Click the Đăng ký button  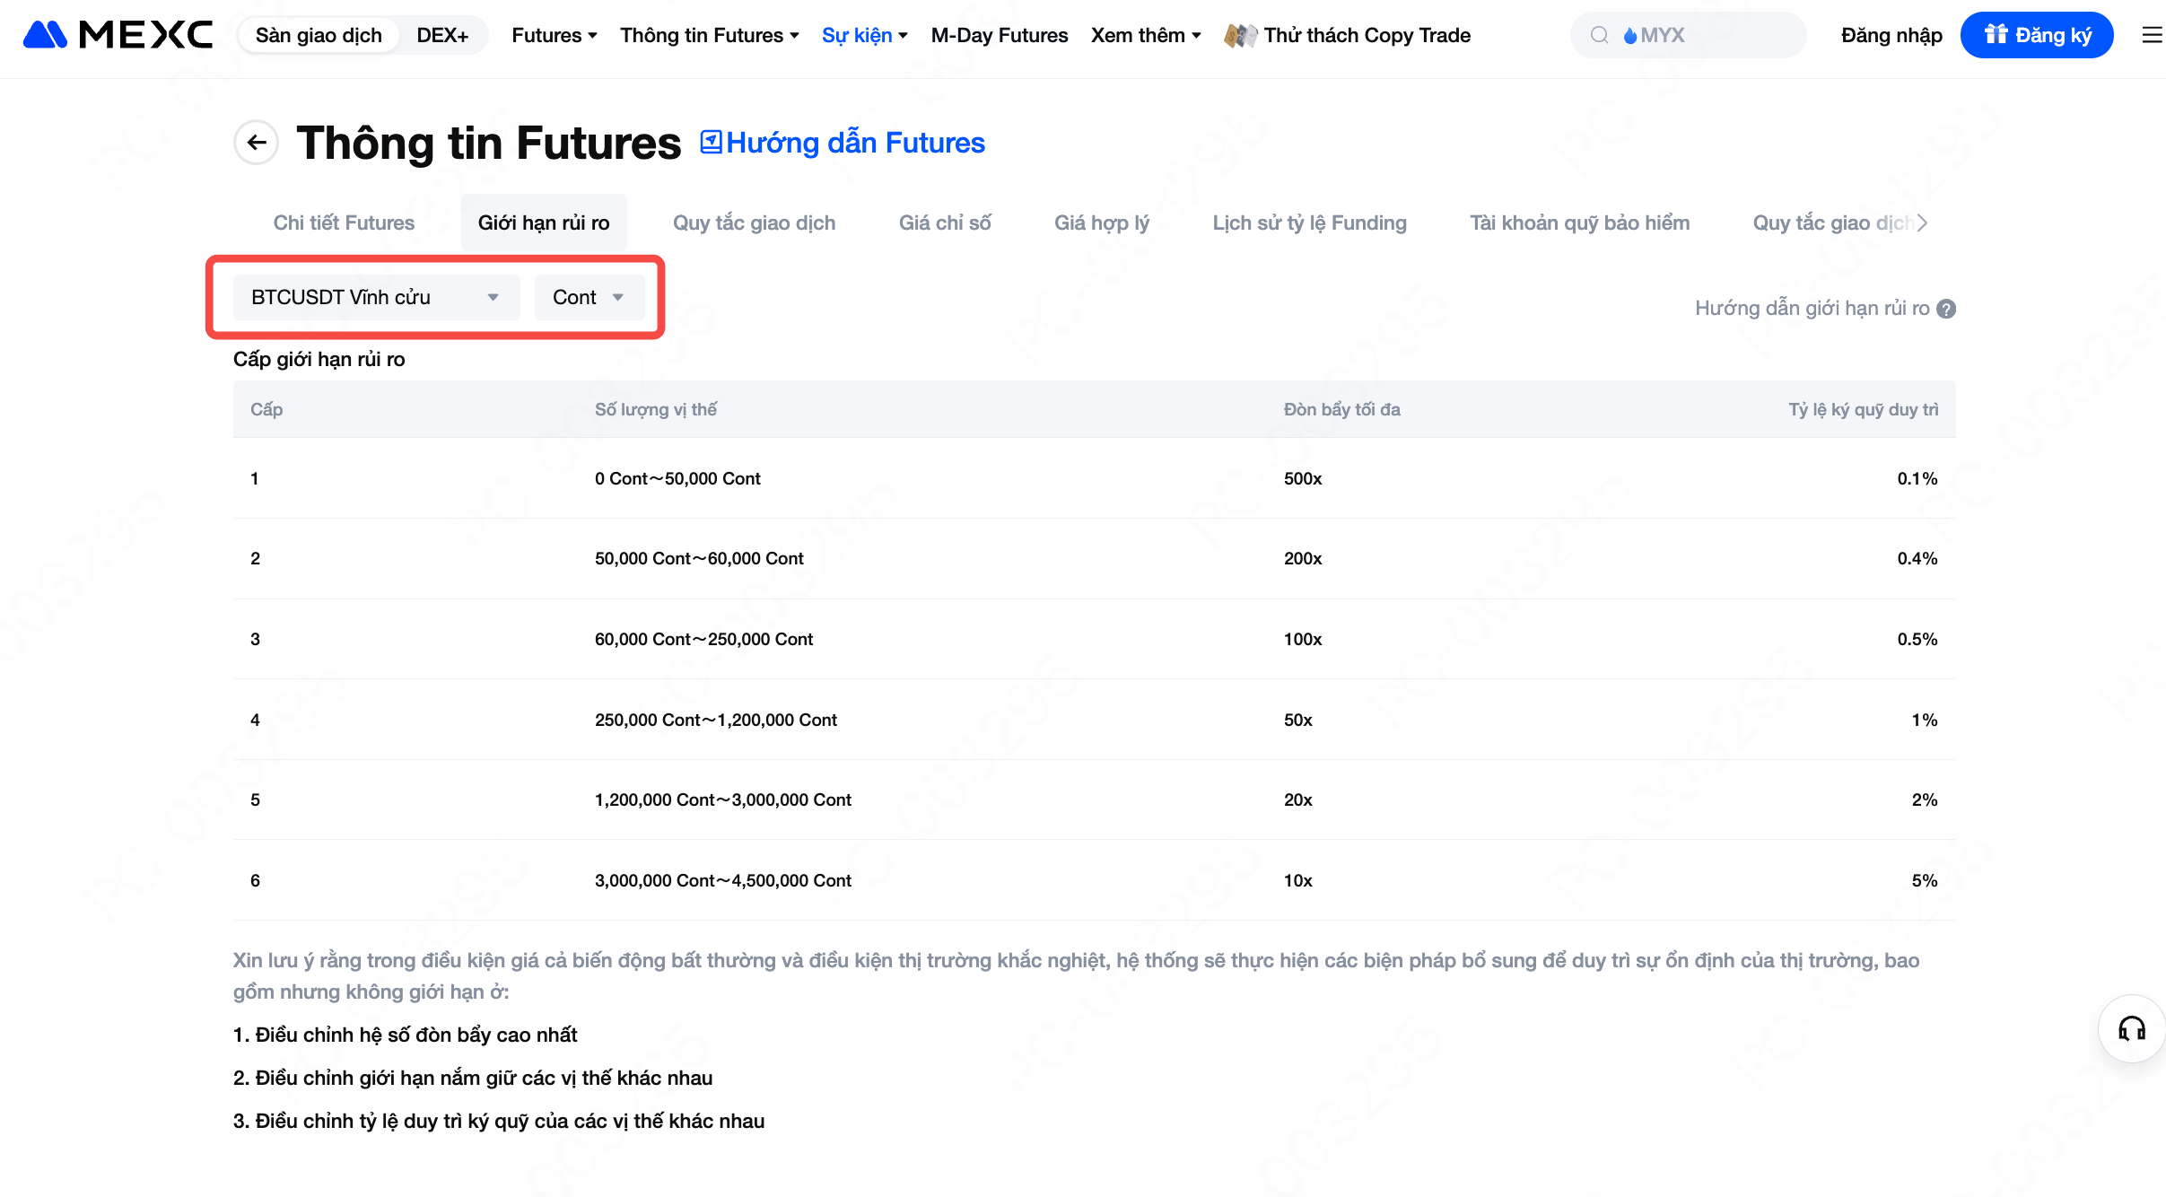[x=2036, y=35]
